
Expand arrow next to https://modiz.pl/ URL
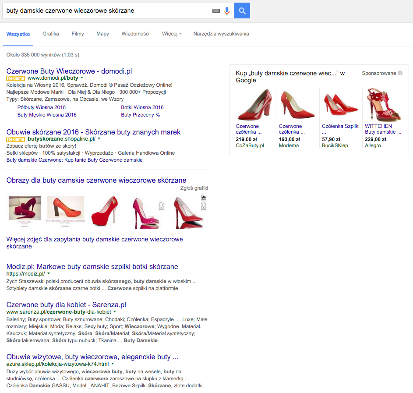(49, 273)
